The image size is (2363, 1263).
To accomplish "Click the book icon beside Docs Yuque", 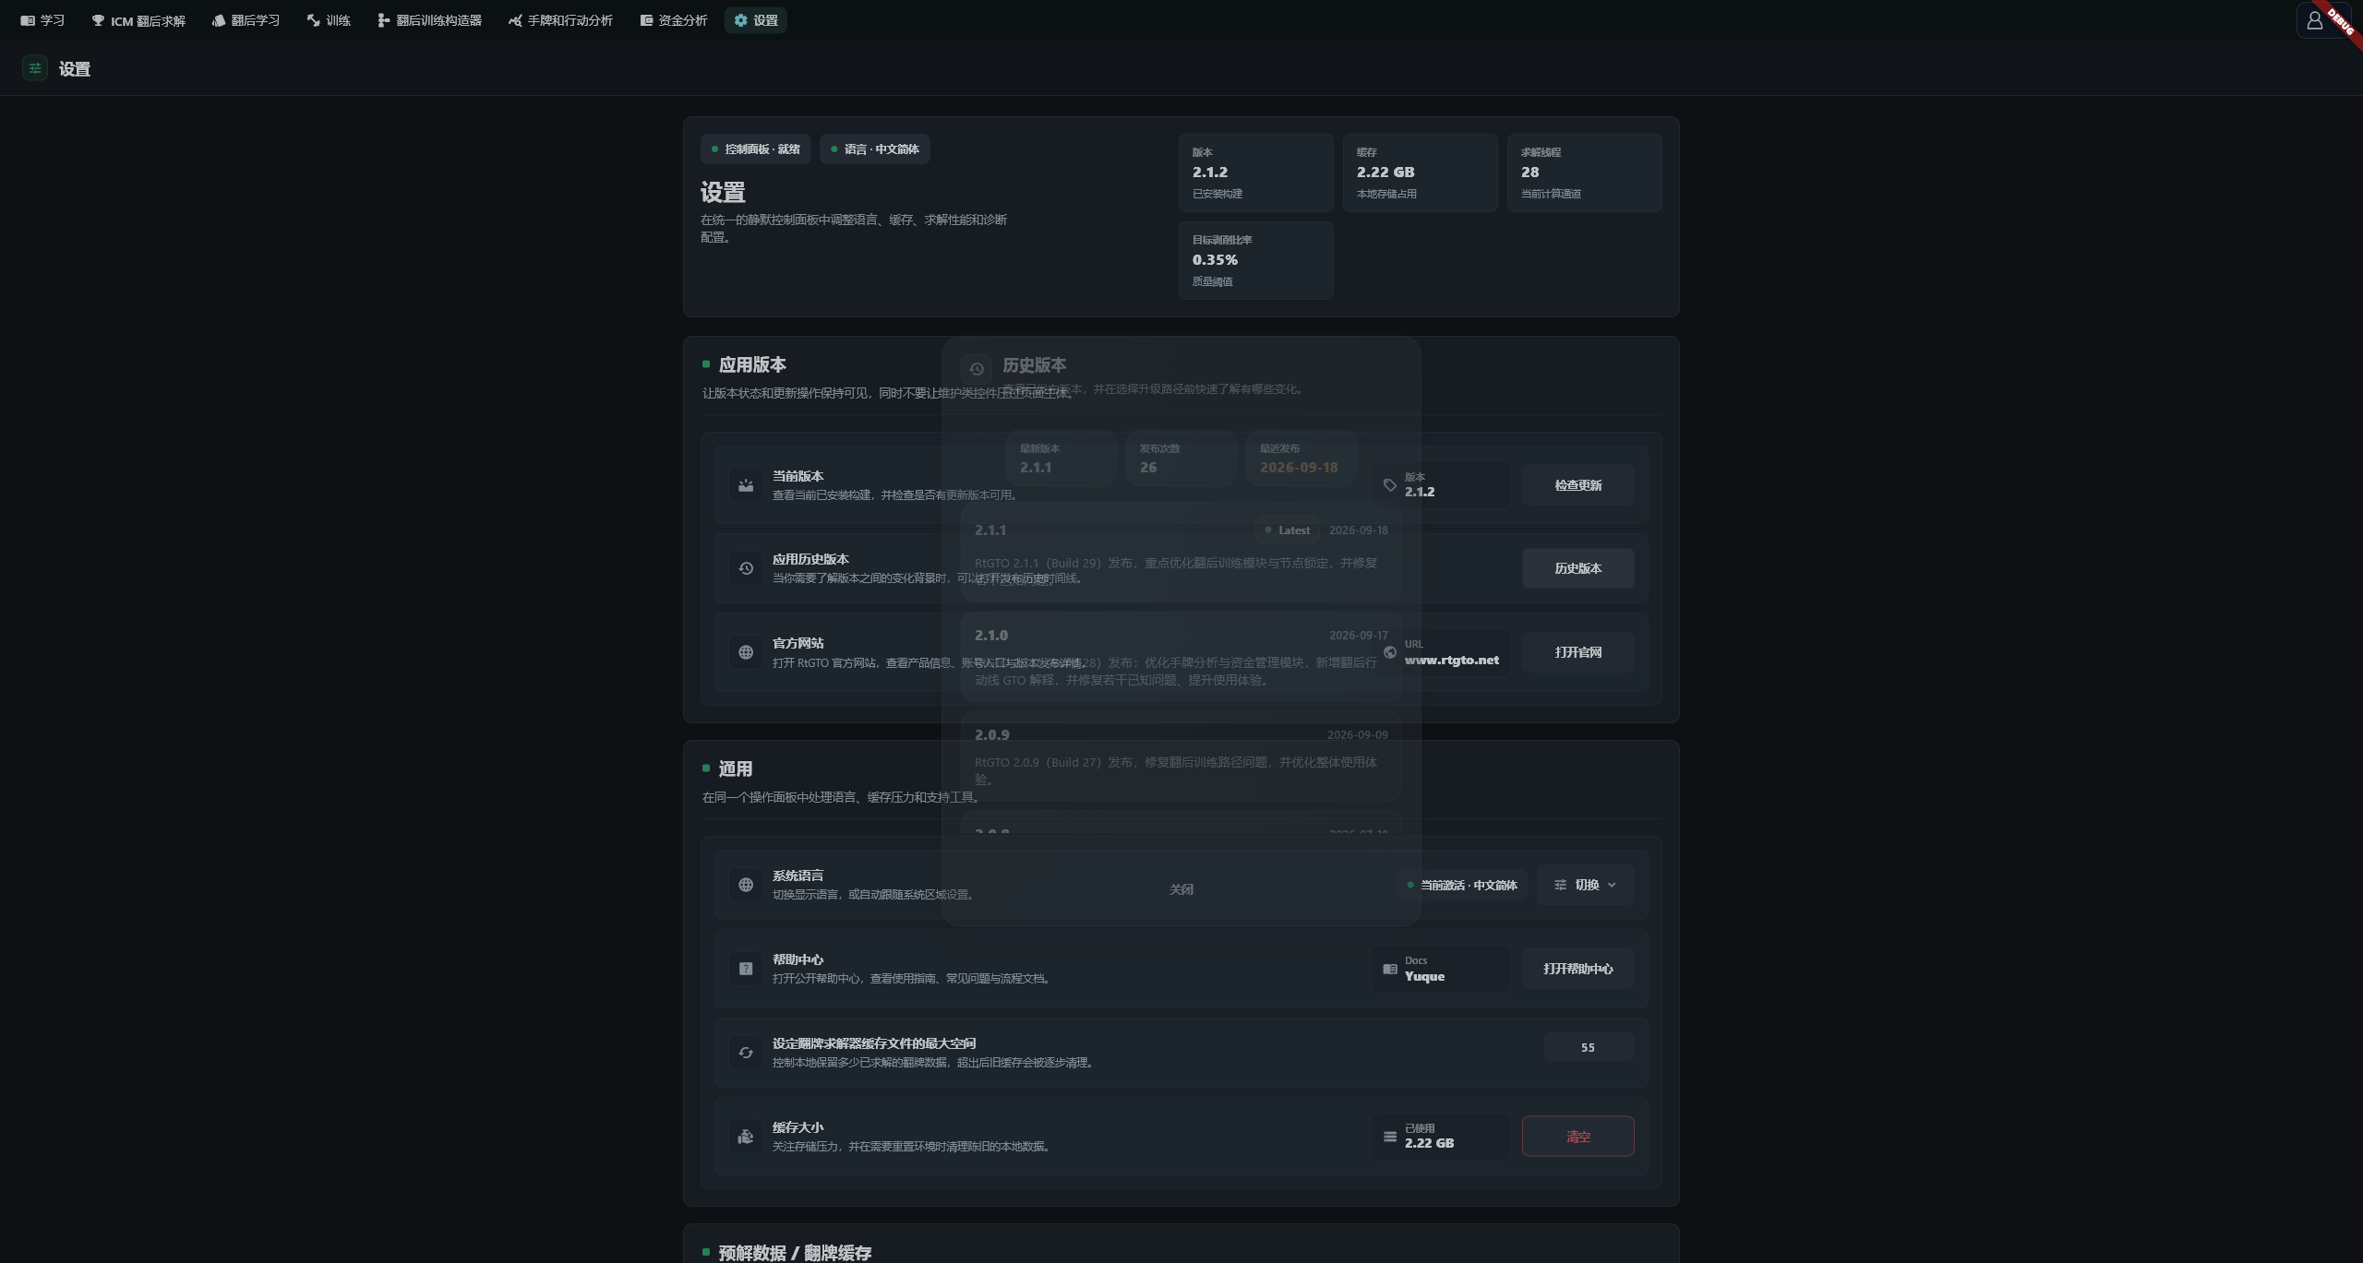I will coord(1389,969).
